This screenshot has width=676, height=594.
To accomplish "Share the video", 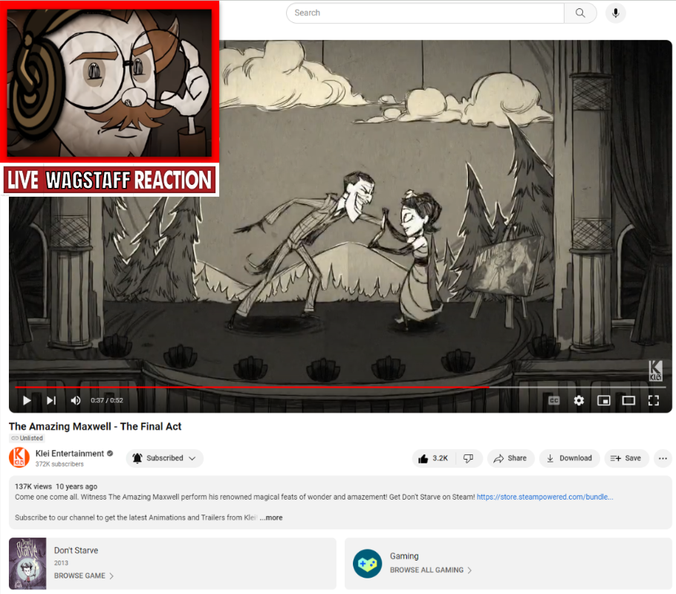I will point(511,458).
